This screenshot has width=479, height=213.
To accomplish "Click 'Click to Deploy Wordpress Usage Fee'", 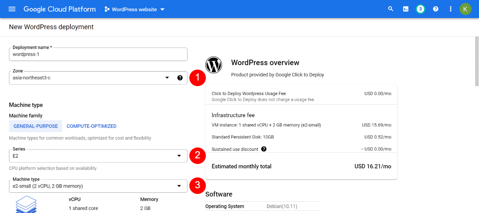I will (x=249, y=94).
